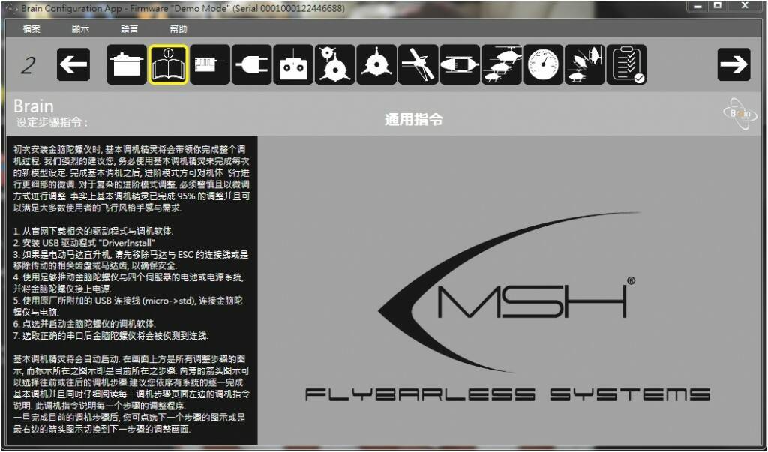Open the clipboard checklist final step icon
768x452 pixels.
[626, 64]
